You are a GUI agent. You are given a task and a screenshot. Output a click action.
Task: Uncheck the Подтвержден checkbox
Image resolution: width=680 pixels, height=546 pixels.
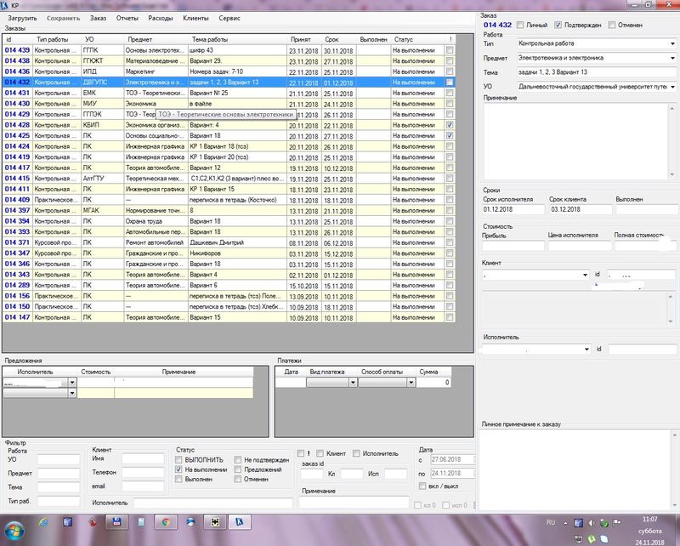click(558, 26)
